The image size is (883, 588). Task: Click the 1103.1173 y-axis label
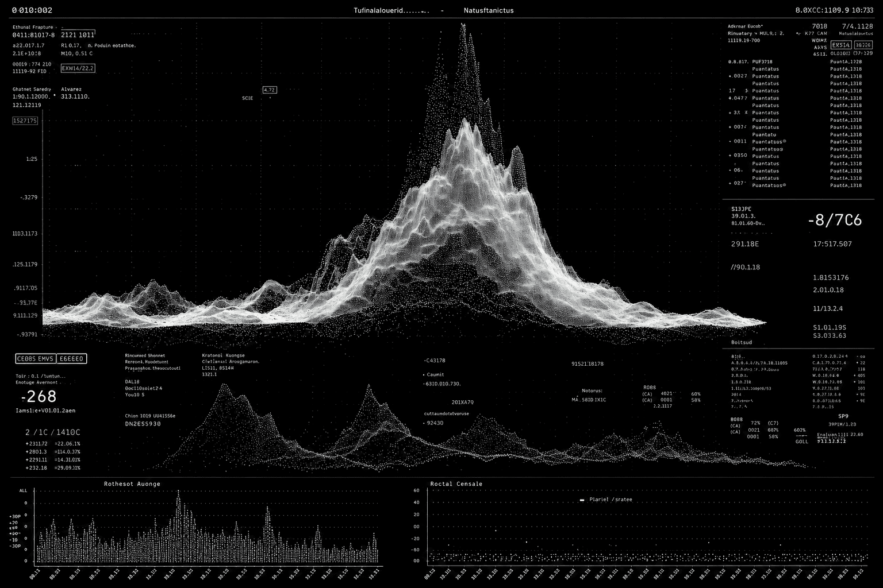coord(25,233)
